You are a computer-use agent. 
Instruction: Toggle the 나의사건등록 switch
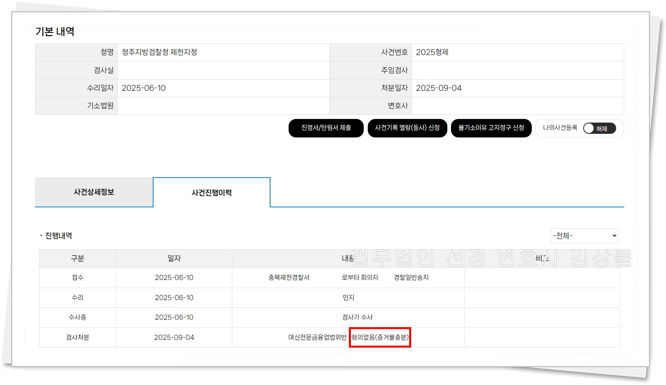[x=599, y=129]
